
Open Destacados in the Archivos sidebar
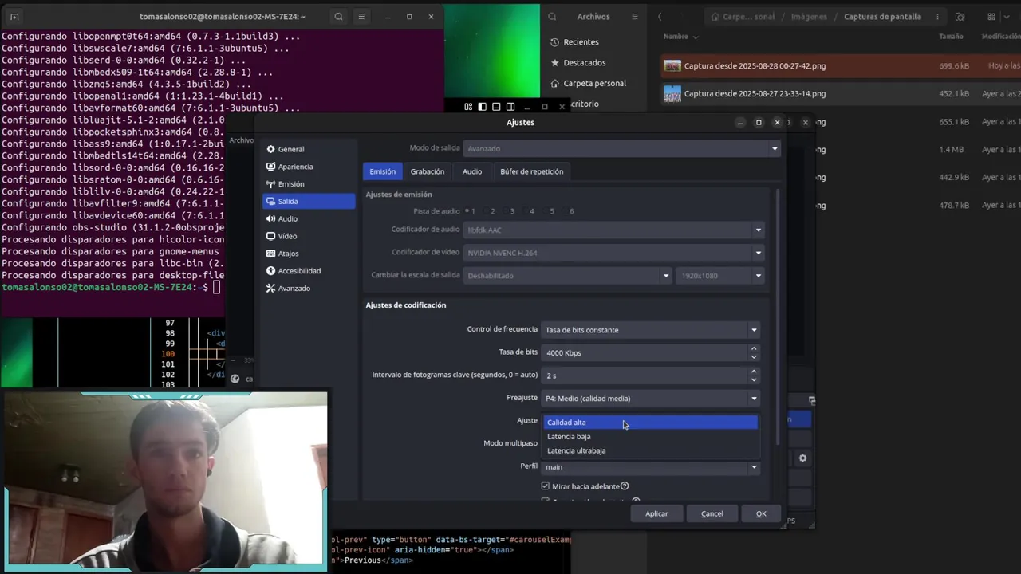[585, 63]
